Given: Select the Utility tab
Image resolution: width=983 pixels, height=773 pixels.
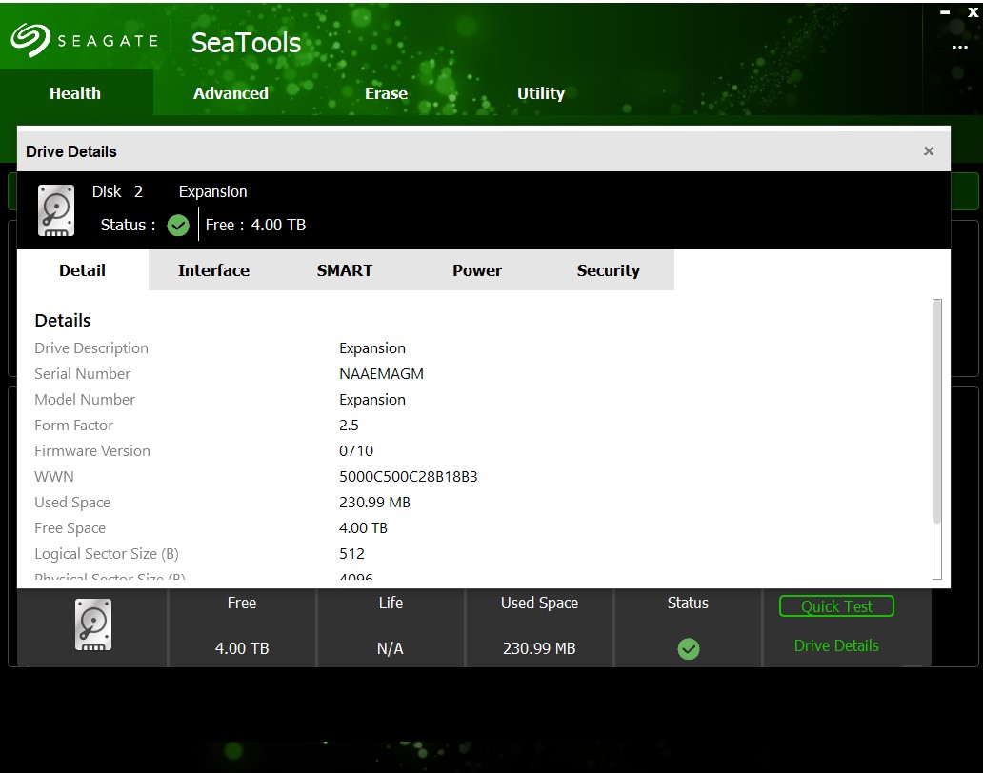Looking at the screenshot, I should tap(541, 93).
